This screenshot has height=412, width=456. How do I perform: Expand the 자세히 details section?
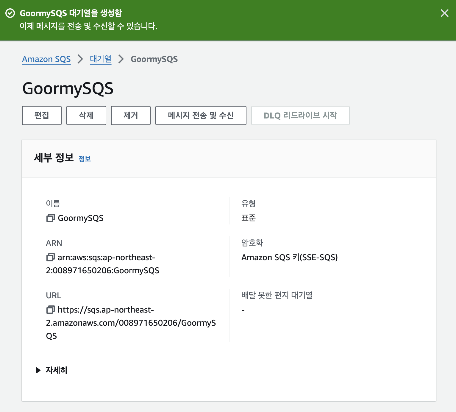point(51,370)
